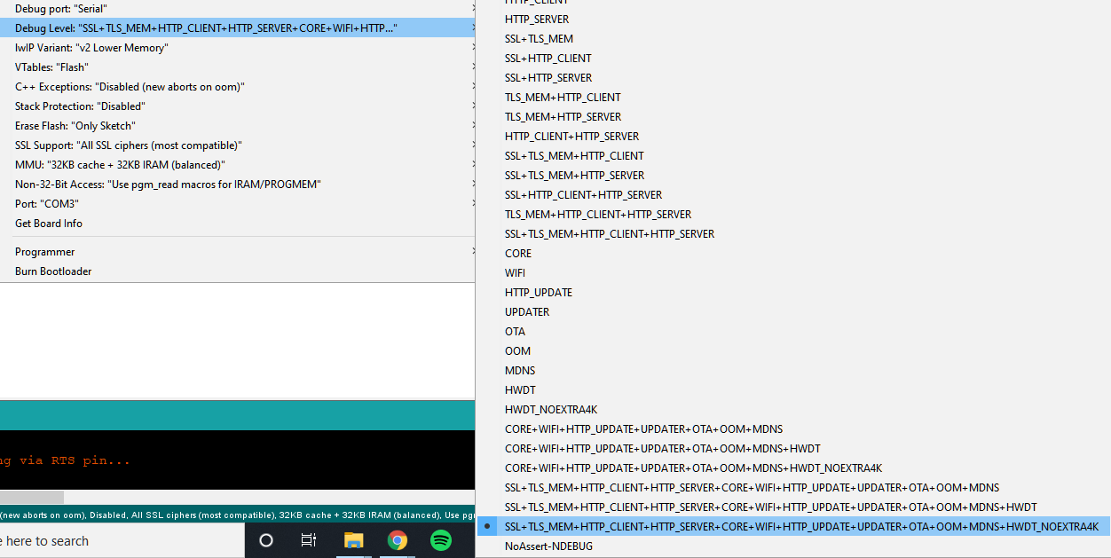
Task: Click the Windows search box
Action: coord(122,540)
